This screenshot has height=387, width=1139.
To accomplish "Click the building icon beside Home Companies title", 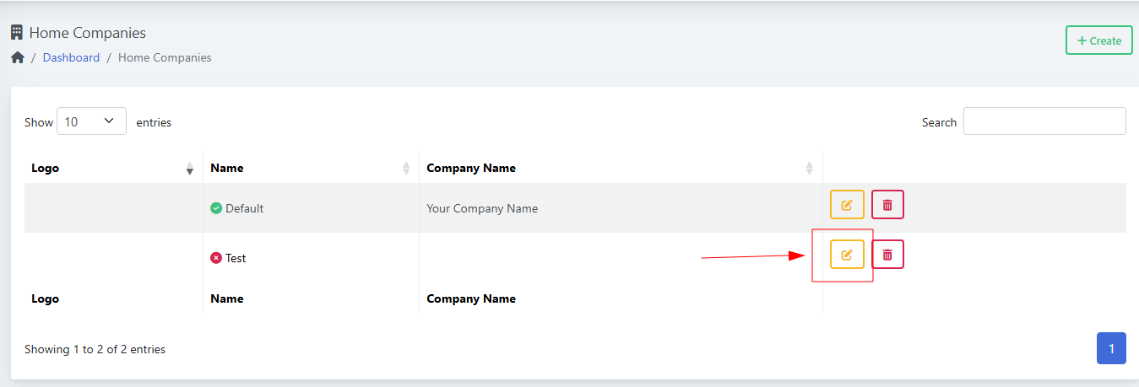I will [16, 33].
